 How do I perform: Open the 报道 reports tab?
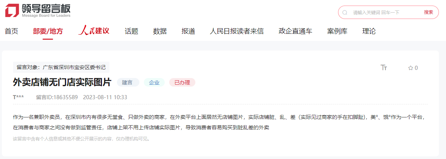[x=188, y=31]
